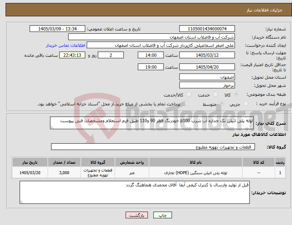The image size is (292, 225).
Task: Click the goods group cell in table row 1
Action: point(98,173)
